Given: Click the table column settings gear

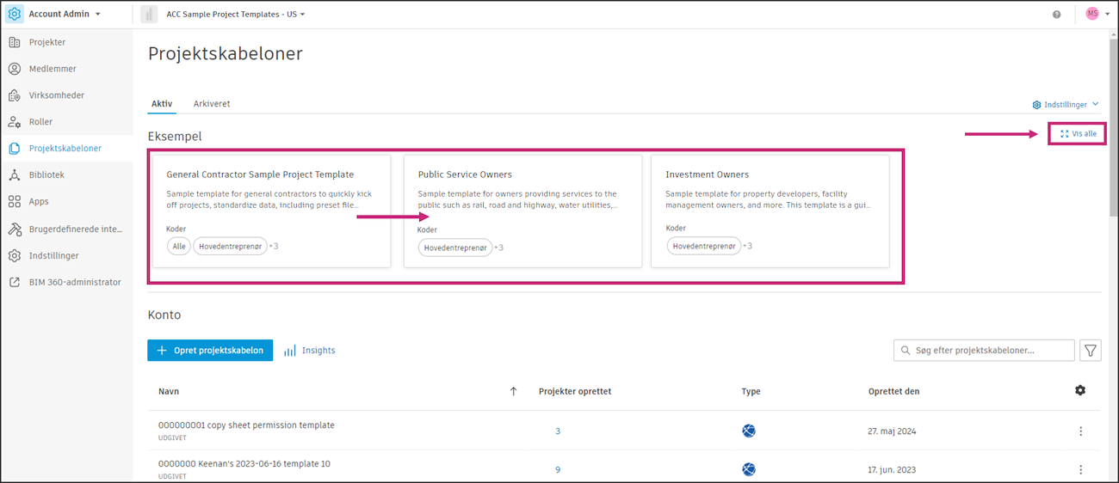Looking at the screenshot, I should pos(1080,391).
